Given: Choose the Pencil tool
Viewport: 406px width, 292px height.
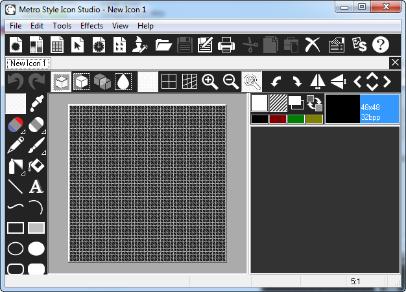Looking at the screenshot, I should 15,145.
